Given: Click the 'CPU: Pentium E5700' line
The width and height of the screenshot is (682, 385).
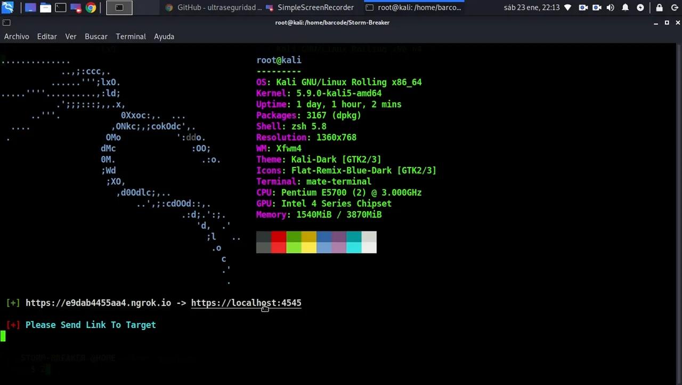Looking at the screenshot, I should coord(339,192).
